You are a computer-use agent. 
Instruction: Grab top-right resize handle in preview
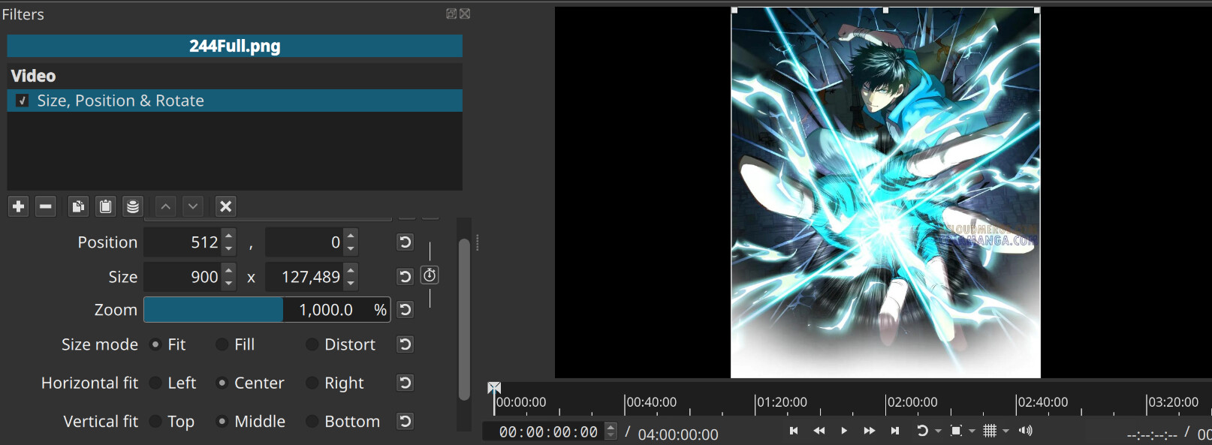(x=1037, y=11)
